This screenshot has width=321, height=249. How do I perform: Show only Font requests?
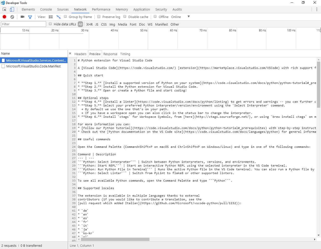pos(133,24)
